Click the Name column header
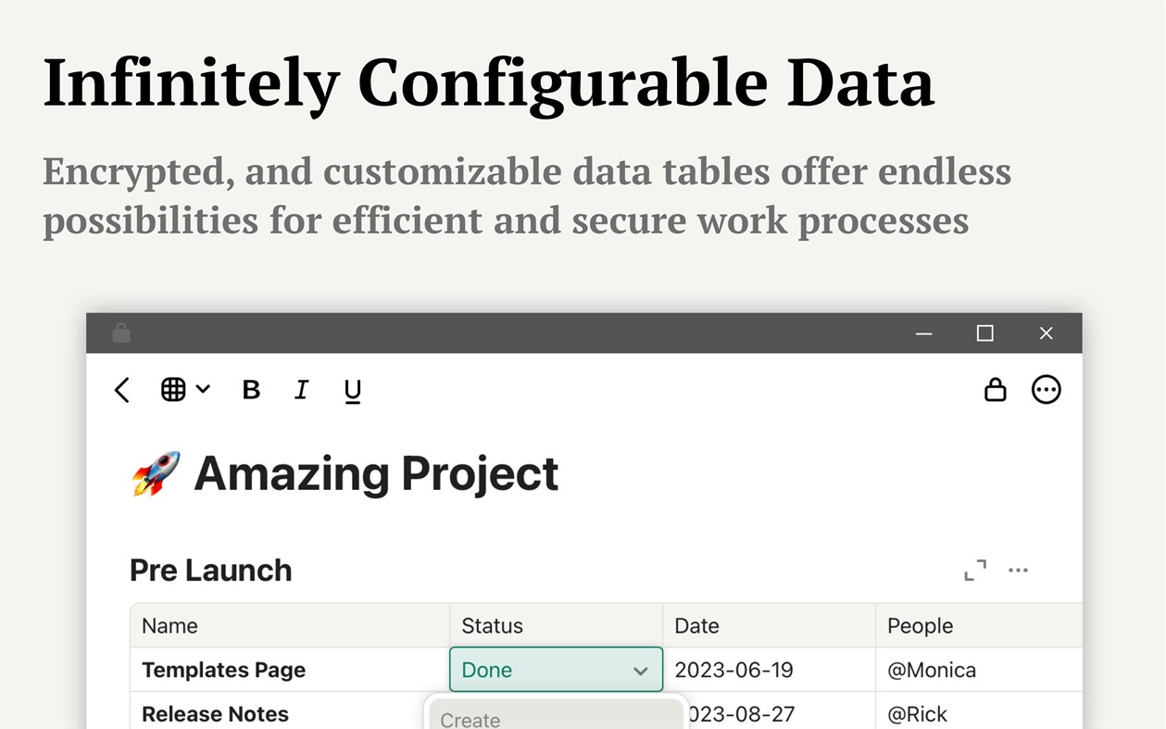 pyautogui.click(x=169, y=626)
